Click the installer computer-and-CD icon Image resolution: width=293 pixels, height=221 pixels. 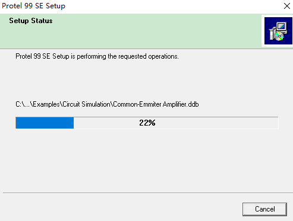click(278, 31)
